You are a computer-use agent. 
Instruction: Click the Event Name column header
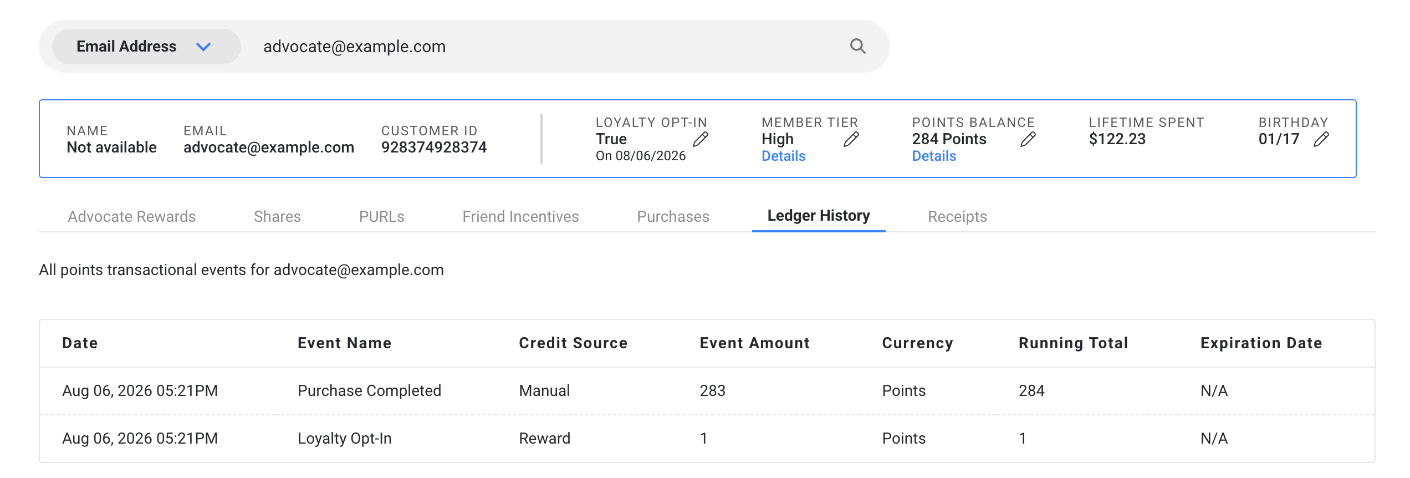tap(344, 343)
